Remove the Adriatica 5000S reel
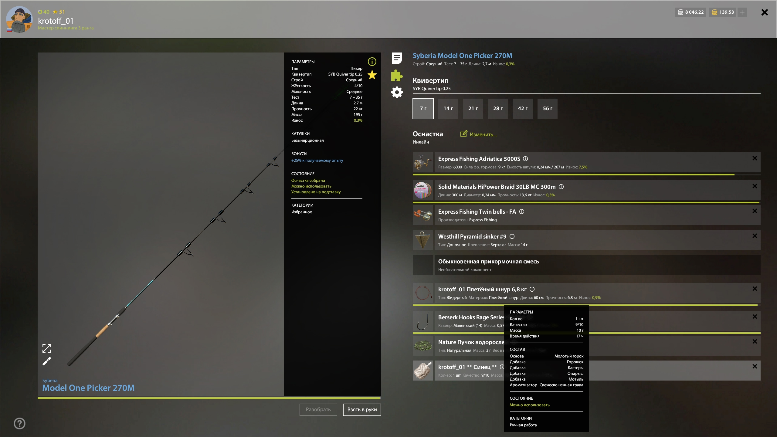This screenshot has width=777, height=437. point(755,158)
